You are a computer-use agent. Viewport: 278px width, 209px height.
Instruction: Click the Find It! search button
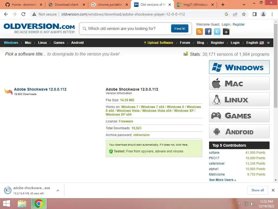(180, 28)
